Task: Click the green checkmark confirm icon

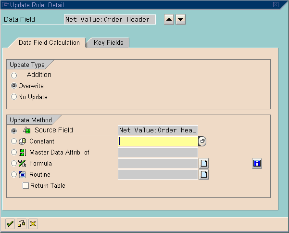Action: click(10, 223)
